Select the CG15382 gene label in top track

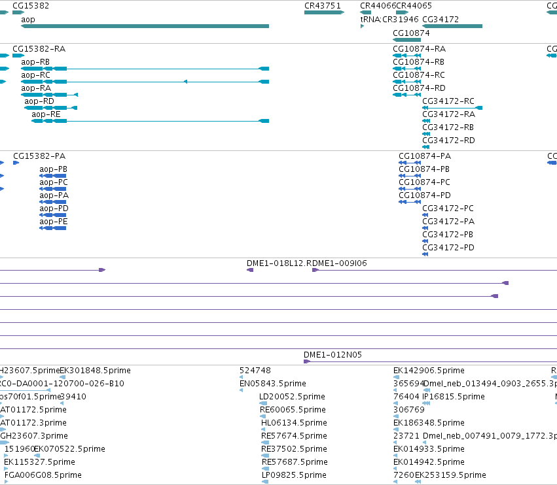pos(31,6)
